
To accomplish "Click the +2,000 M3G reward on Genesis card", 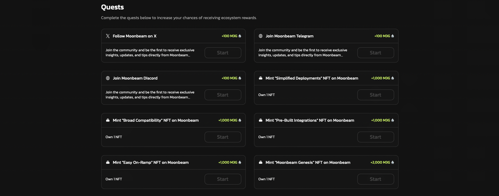I will pyautogui.click(x=380, y=162).
